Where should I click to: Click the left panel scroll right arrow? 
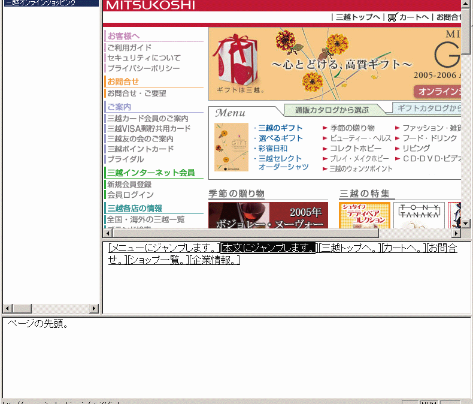pos(94,308)
